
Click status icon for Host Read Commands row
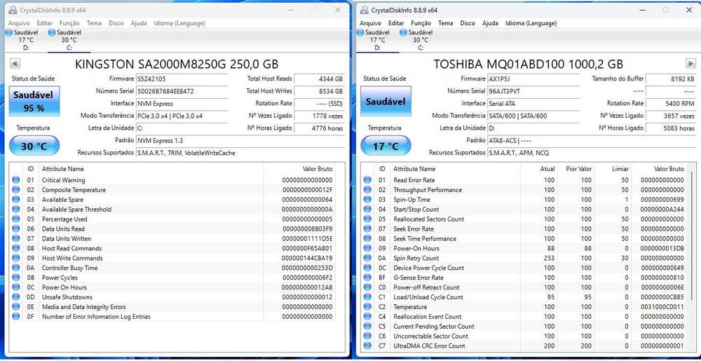coord(16,248)
